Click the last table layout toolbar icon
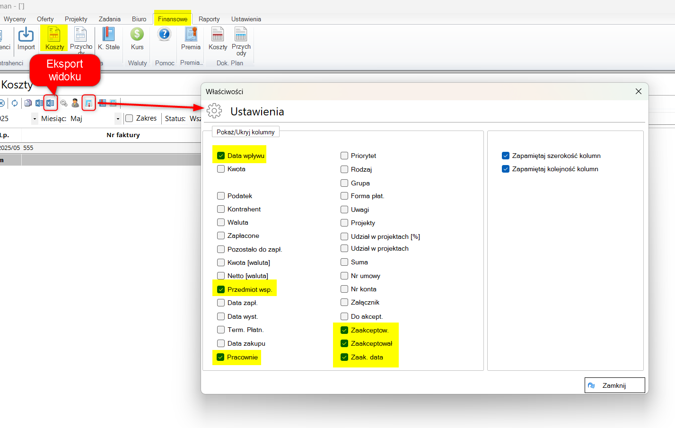 (x=113, y=103)
